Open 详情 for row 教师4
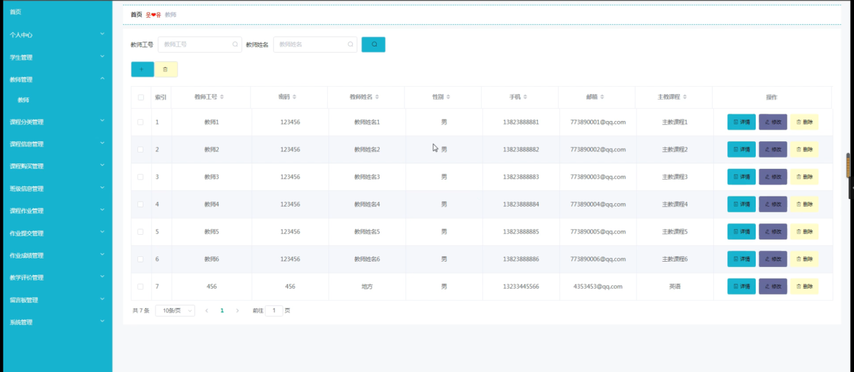This screenshot has height=372, width=854. pos(742,204)
